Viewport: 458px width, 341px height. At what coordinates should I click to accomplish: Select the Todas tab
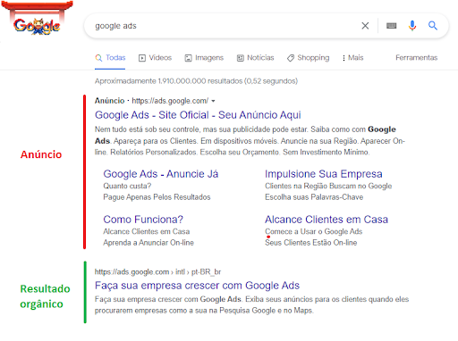click(x=110, y=58)
